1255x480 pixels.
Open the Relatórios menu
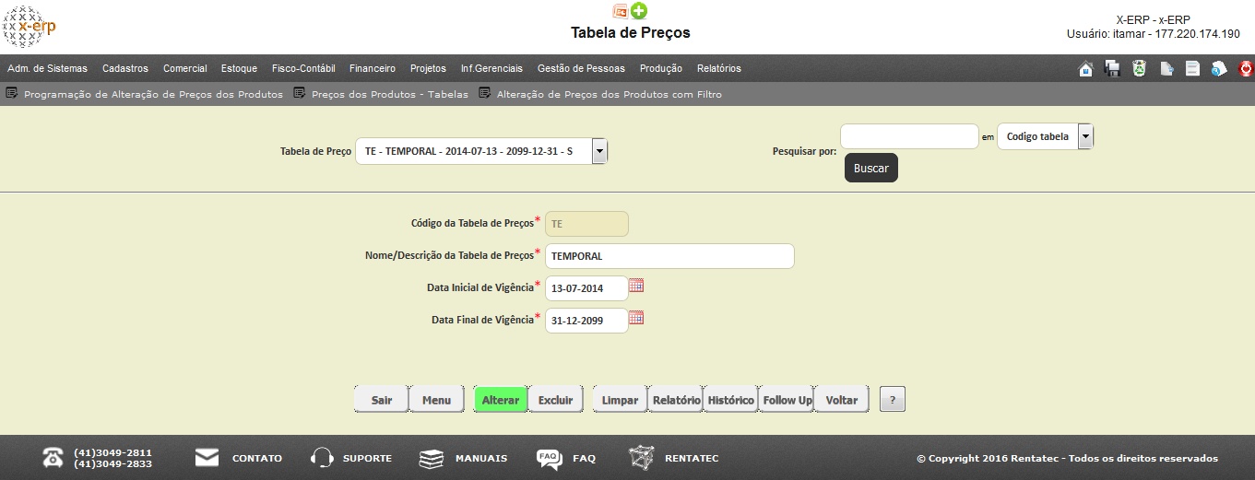coord(719,69)
